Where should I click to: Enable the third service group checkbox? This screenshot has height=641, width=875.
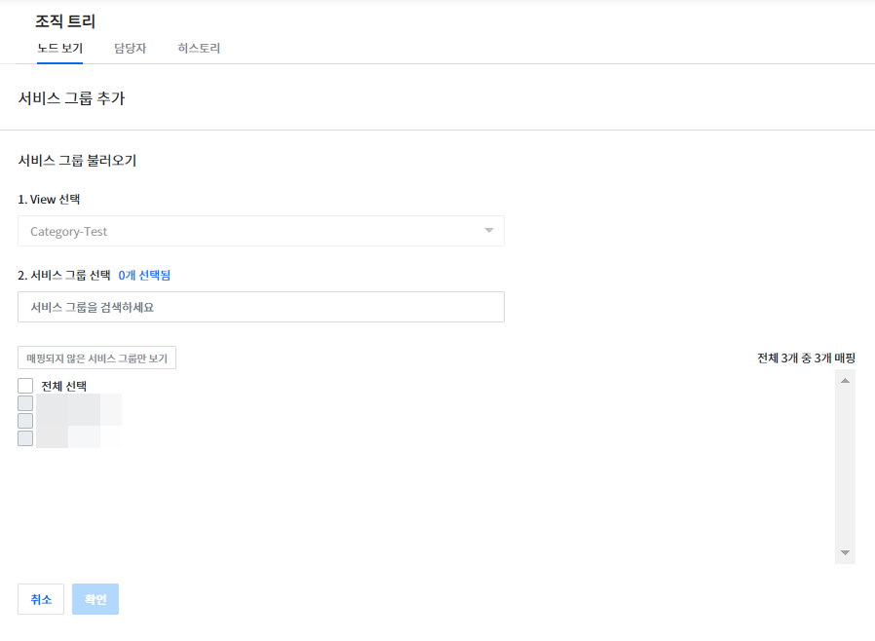(x=25, y=438)
